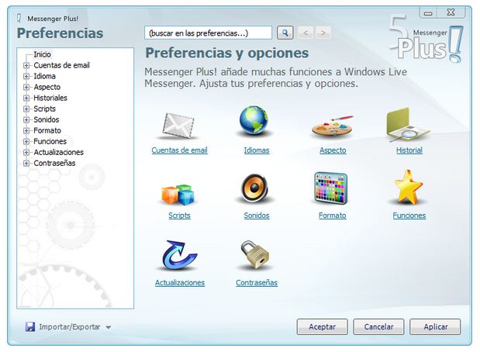Expand the Historiales tree node

(26, 98)
